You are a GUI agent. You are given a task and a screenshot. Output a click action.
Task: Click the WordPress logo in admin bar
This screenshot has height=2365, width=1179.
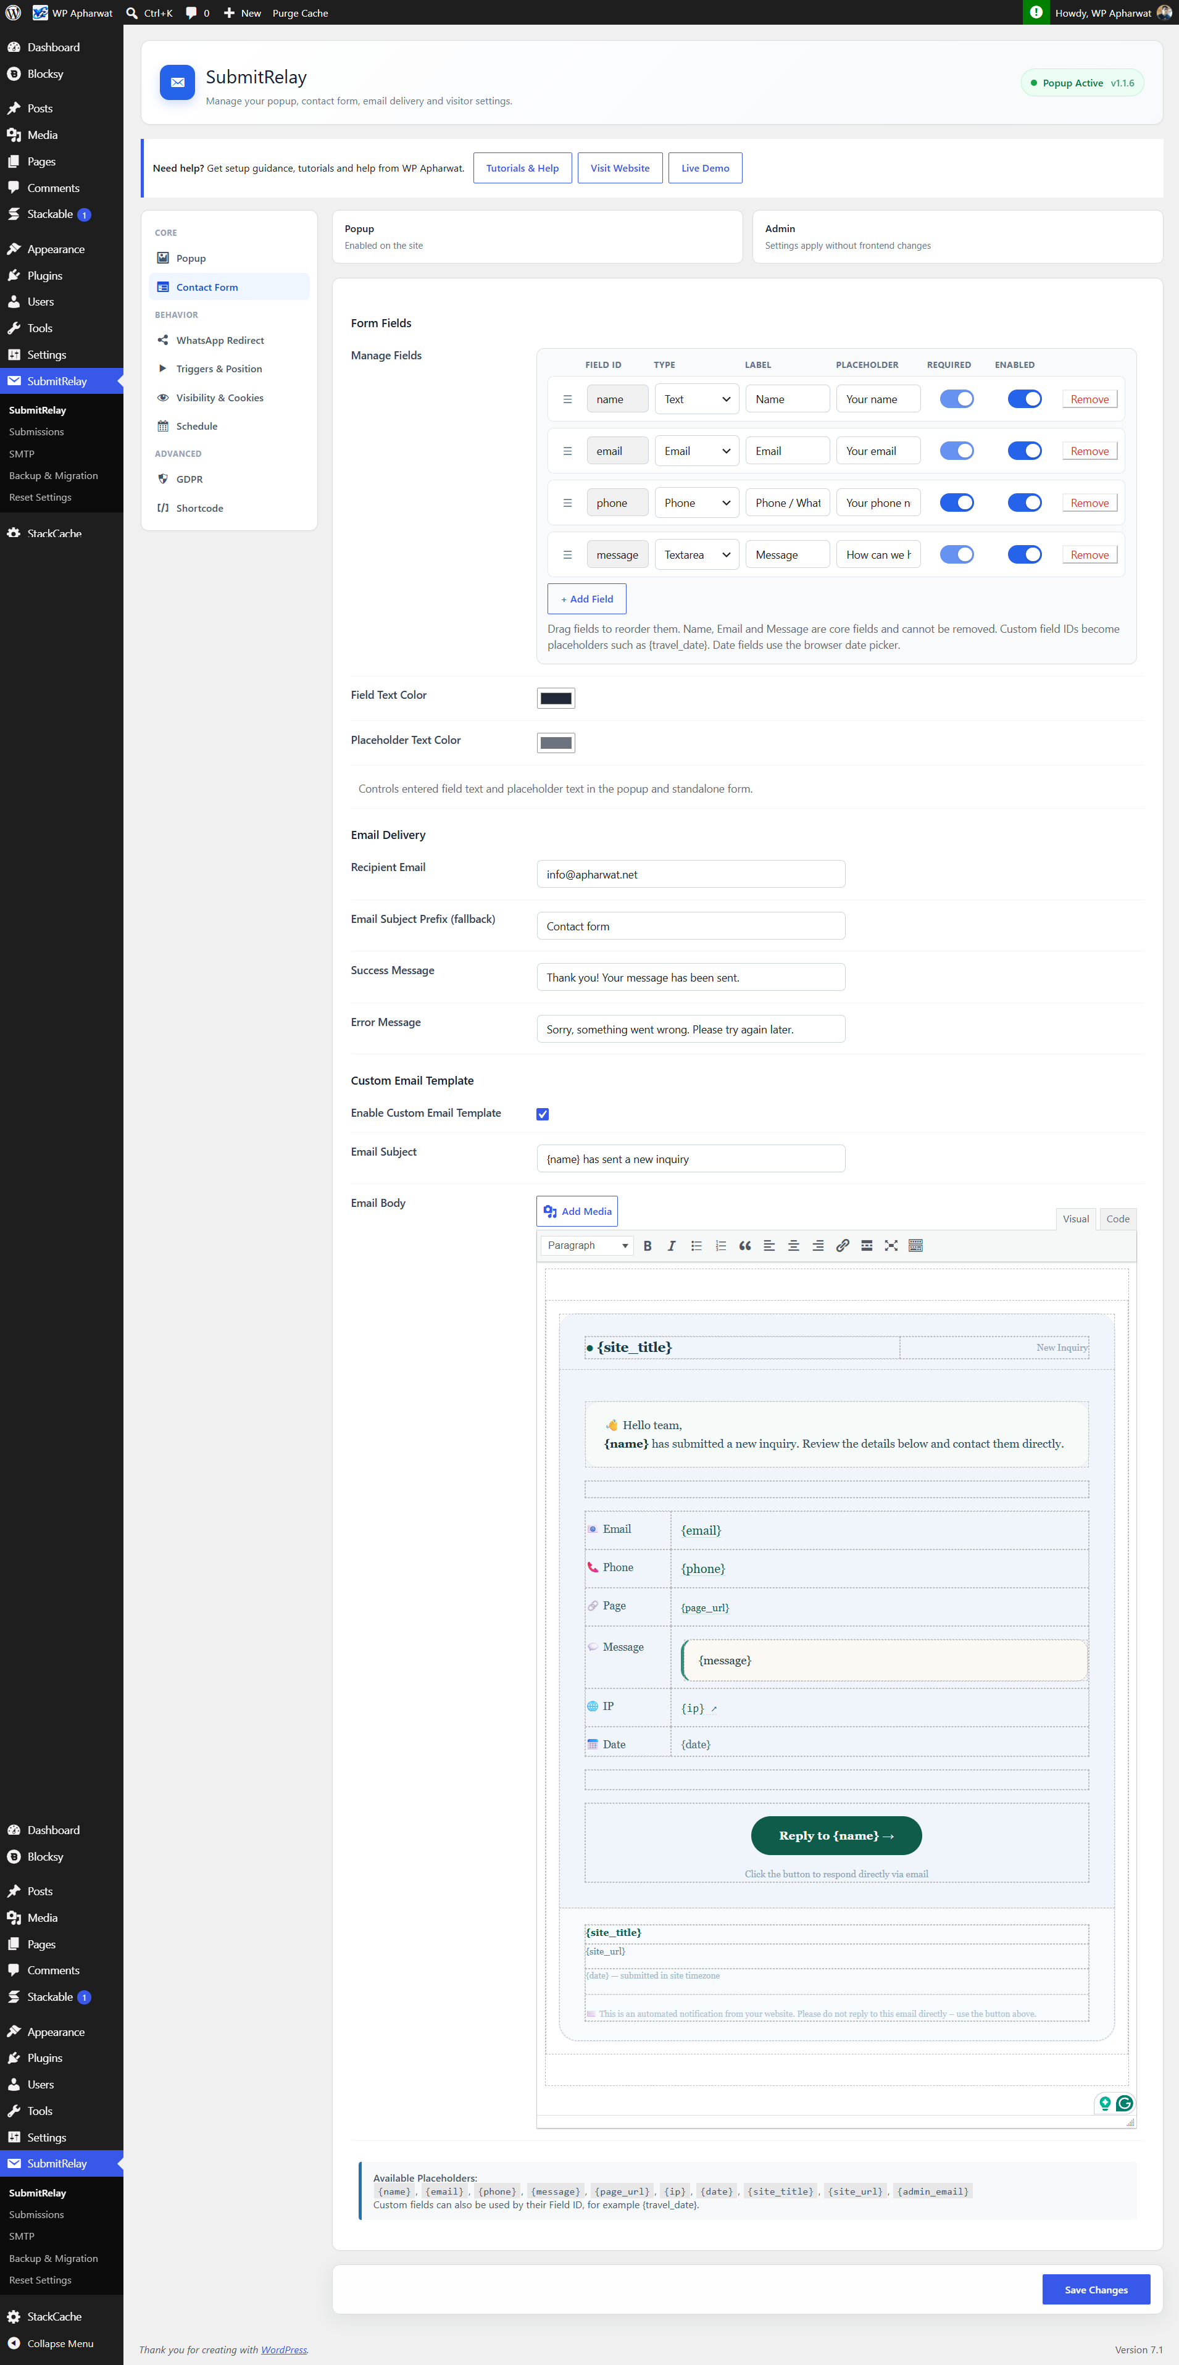pyautogui.click(x=14, y=13)
